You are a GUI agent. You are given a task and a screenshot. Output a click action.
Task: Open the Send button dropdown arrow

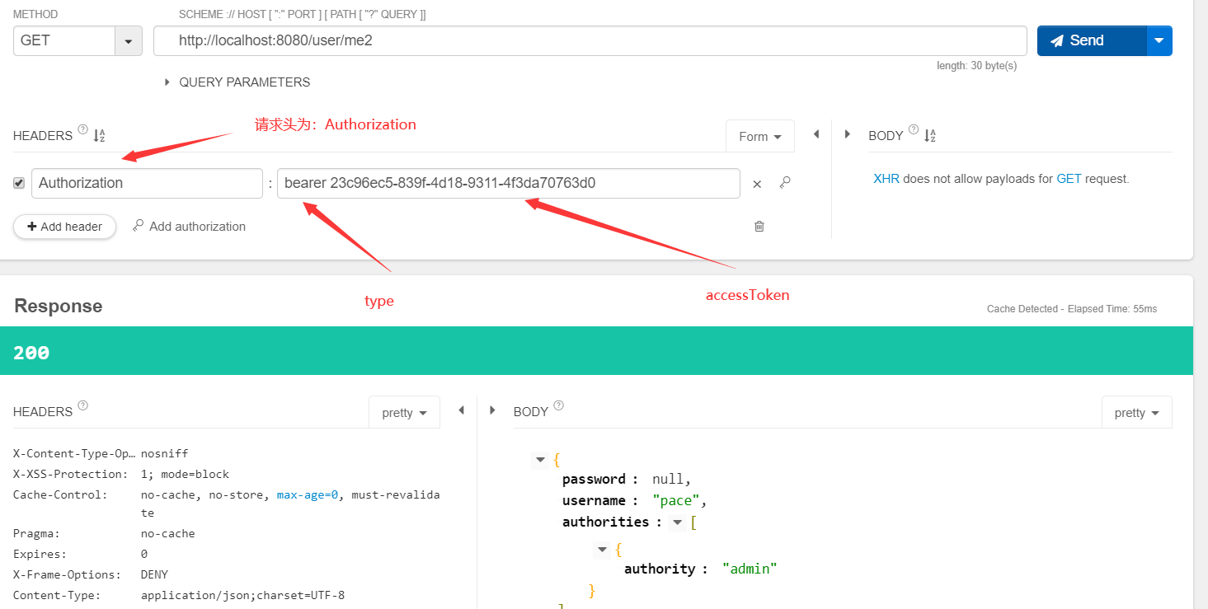[x=1159, y=40]
